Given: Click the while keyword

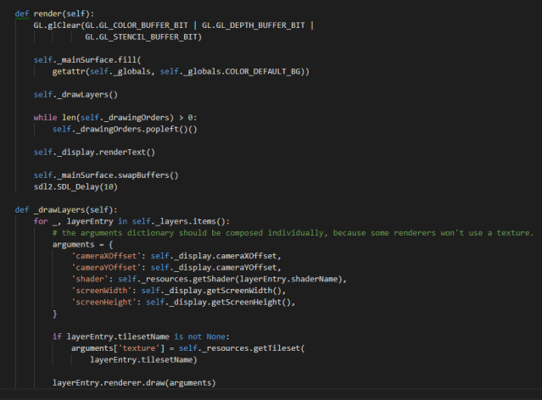Looking at the screenshot, I should [x=45, y=117].
